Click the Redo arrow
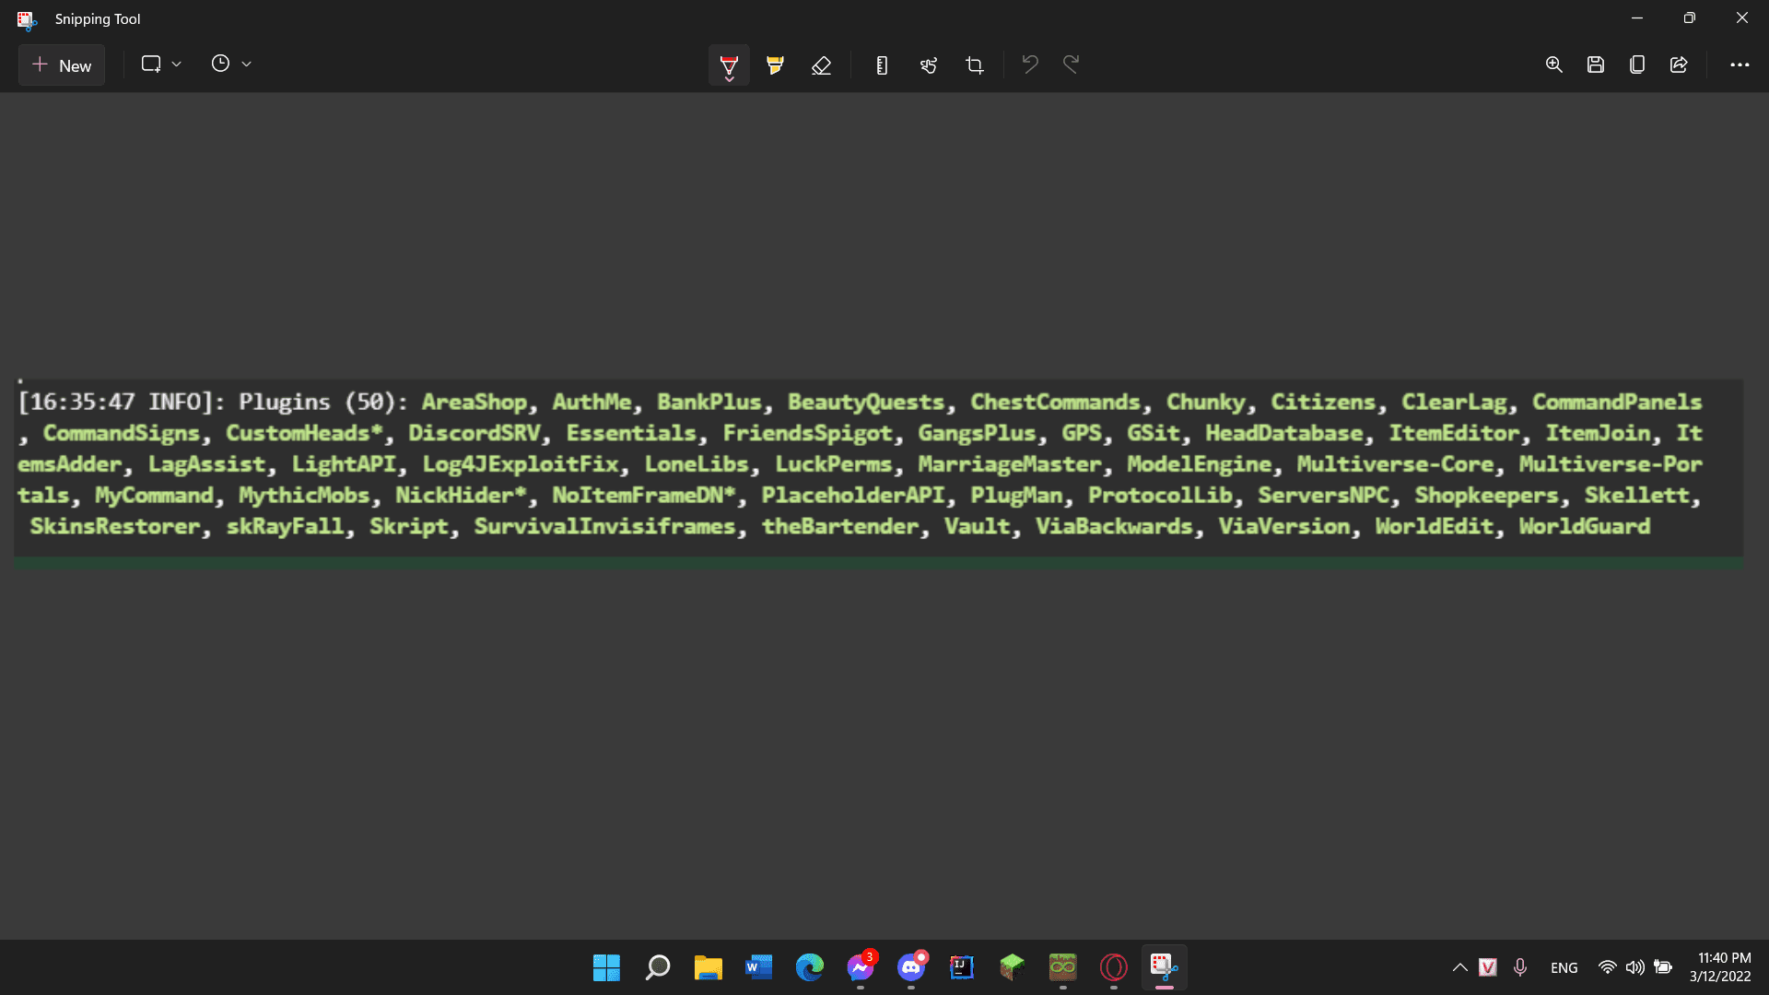Image resolution: width=1769 pixels, height=995 pixels. (x=1071, y=64)
